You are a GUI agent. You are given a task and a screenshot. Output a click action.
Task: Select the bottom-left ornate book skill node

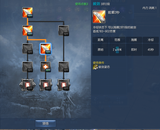coord(28,85)
